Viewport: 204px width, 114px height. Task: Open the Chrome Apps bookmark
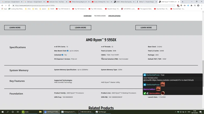[4, 9]
